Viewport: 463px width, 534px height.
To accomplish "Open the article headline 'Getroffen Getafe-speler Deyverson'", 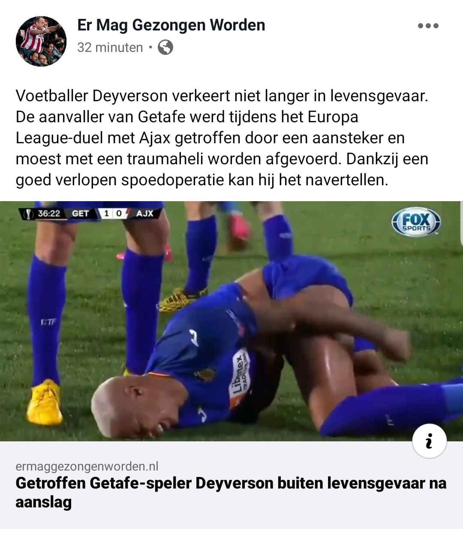I will pos(231,492).
